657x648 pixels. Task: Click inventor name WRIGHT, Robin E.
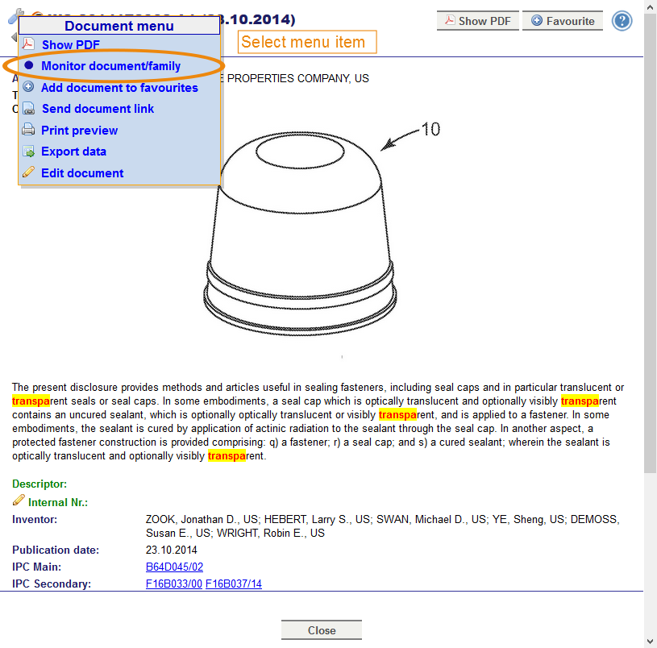tap(259, 533)
